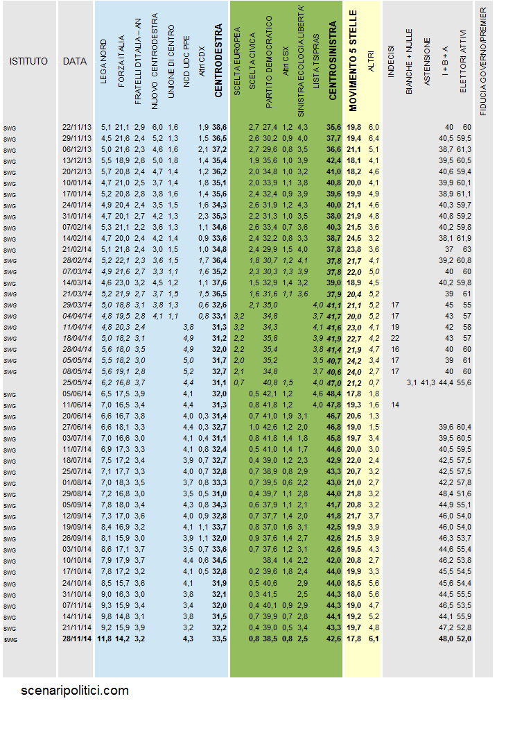Click the FRATELLI D'ITALIA – AN header

[x=138, y=61]
